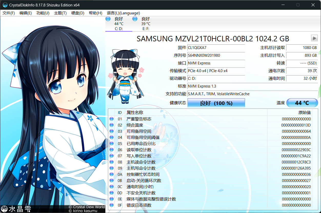Click the status orb for attribute 0D 不安全关机计数
The image size is (321, 213).
[x=112, y=193]
